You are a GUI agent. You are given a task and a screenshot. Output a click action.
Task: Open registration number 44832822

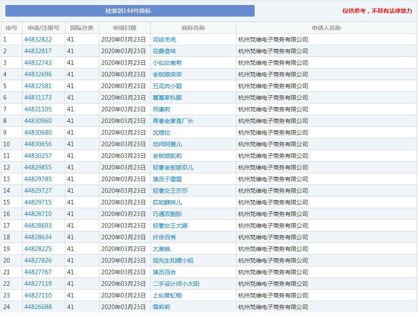click(38, 39)
